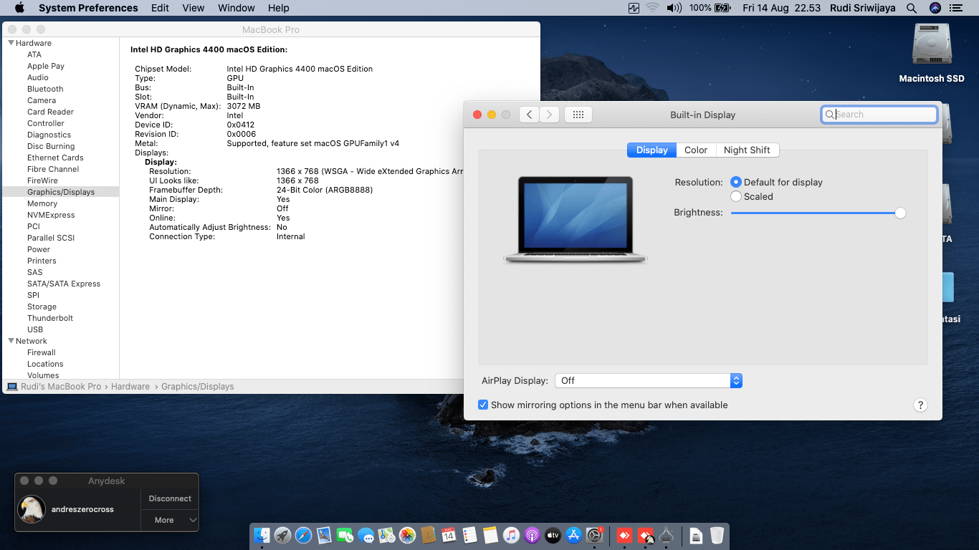Select Memory in the hardware sidebar

point(42,203)
